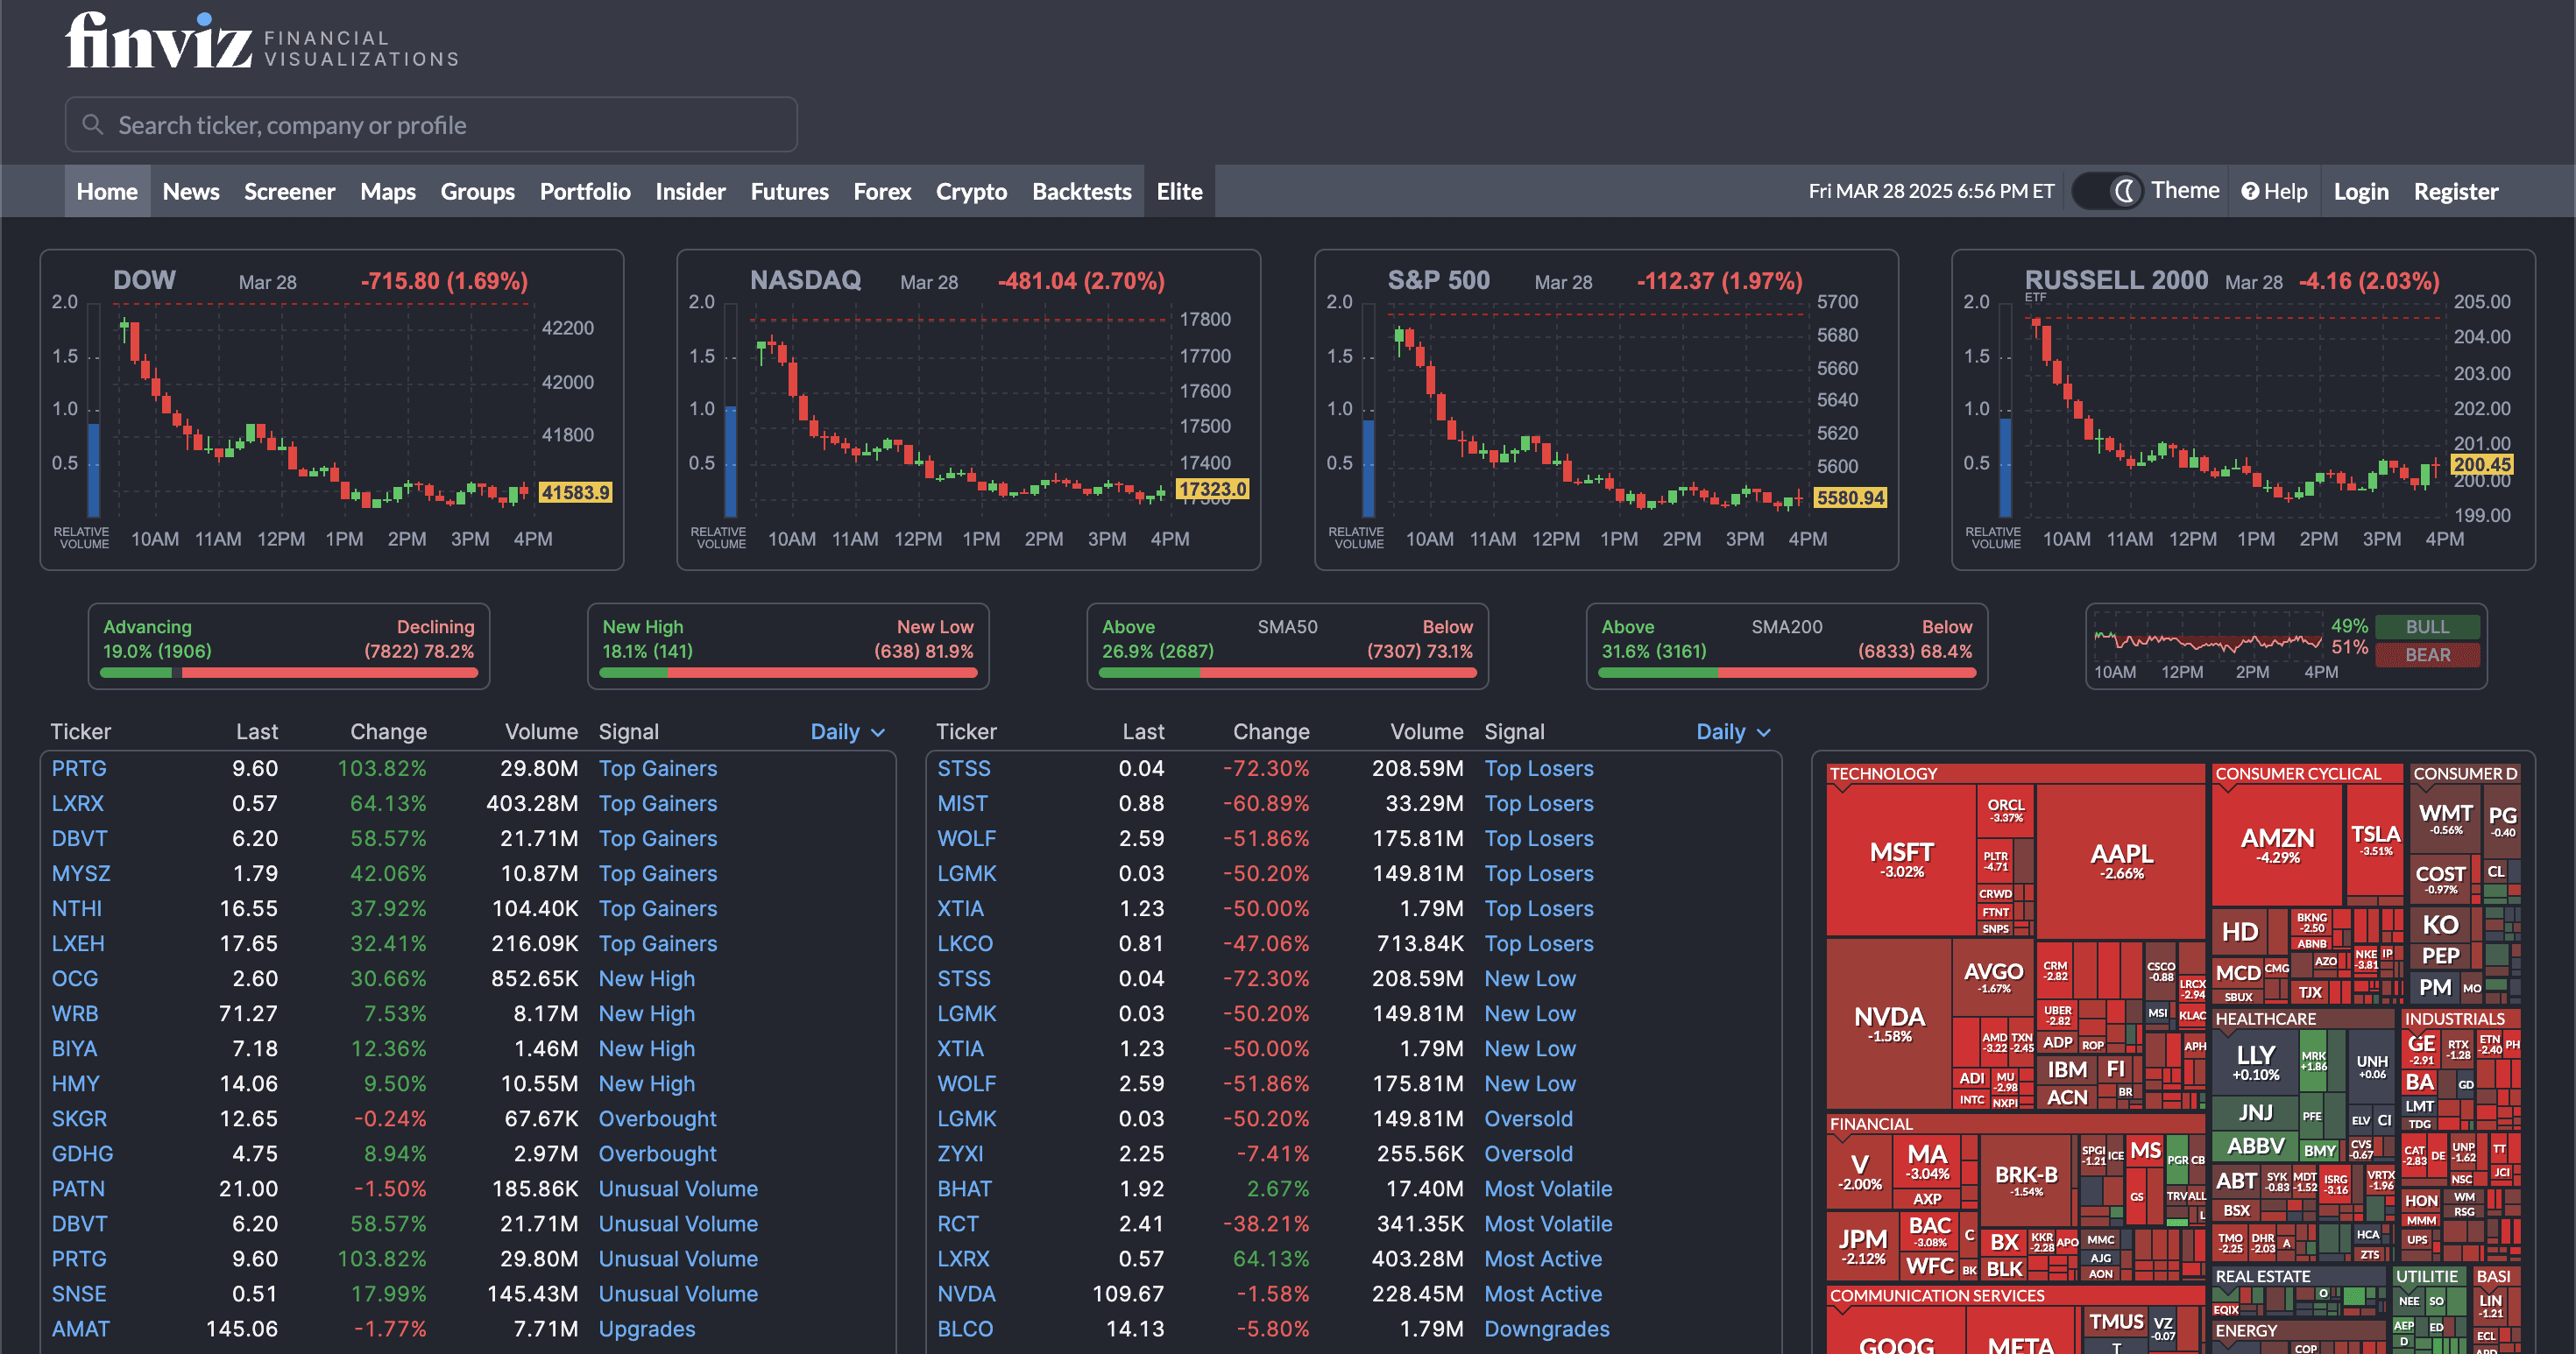
Task: Click the Top Gainers signal for PRTG
Action: pos(658,768)
